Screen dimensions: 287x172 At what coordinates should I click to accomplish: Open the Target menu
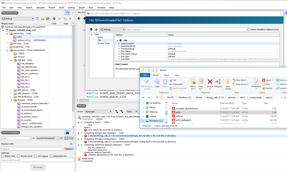(82, 8)
